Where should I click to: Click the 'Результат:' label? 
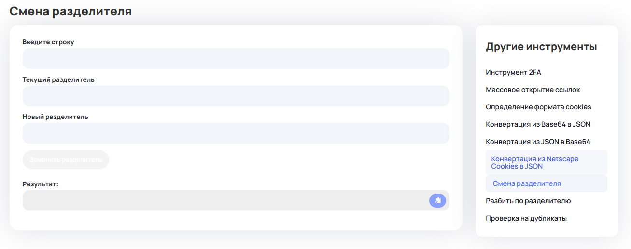point(41,184)
